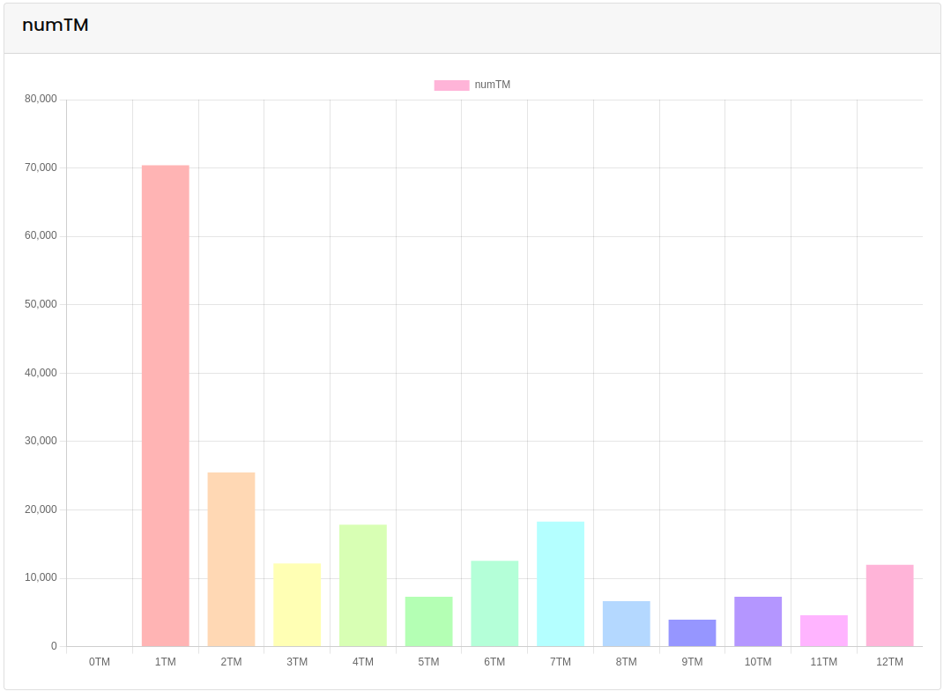Screen dimensions: 951x699
Task: Select the orange 2TM bar
Action: pos(231,559)
